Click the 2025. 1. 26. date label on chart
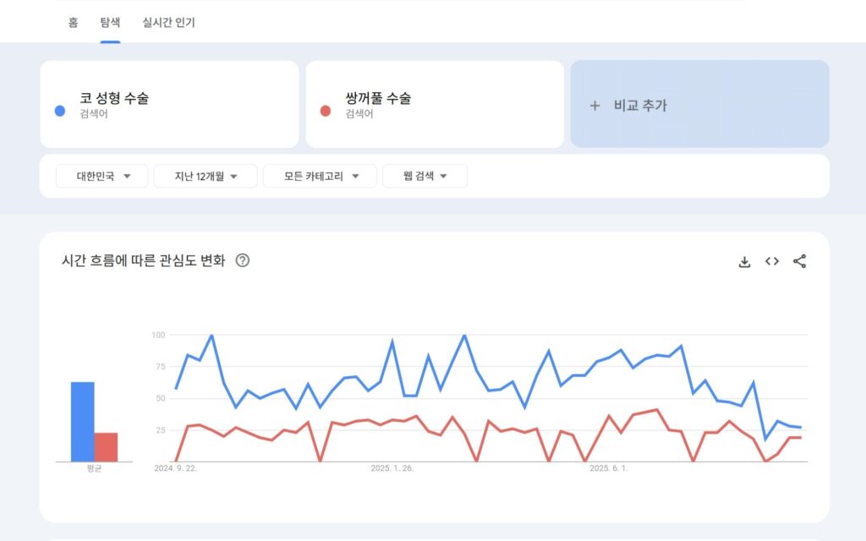 tap(392, 468)
